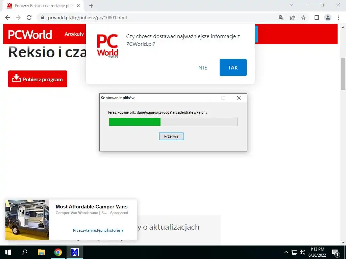The width and height of the screenshot is (346, 259).
Task: Open the Artykuły menu item
Action: pyautogui.click(x=74, y=34)
